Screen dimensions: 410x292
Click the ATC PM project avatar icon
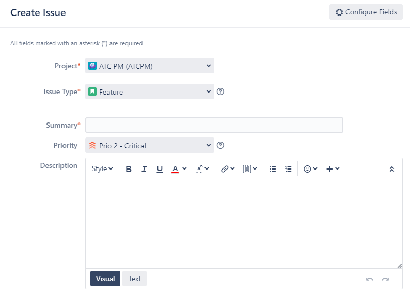[92, 66]
